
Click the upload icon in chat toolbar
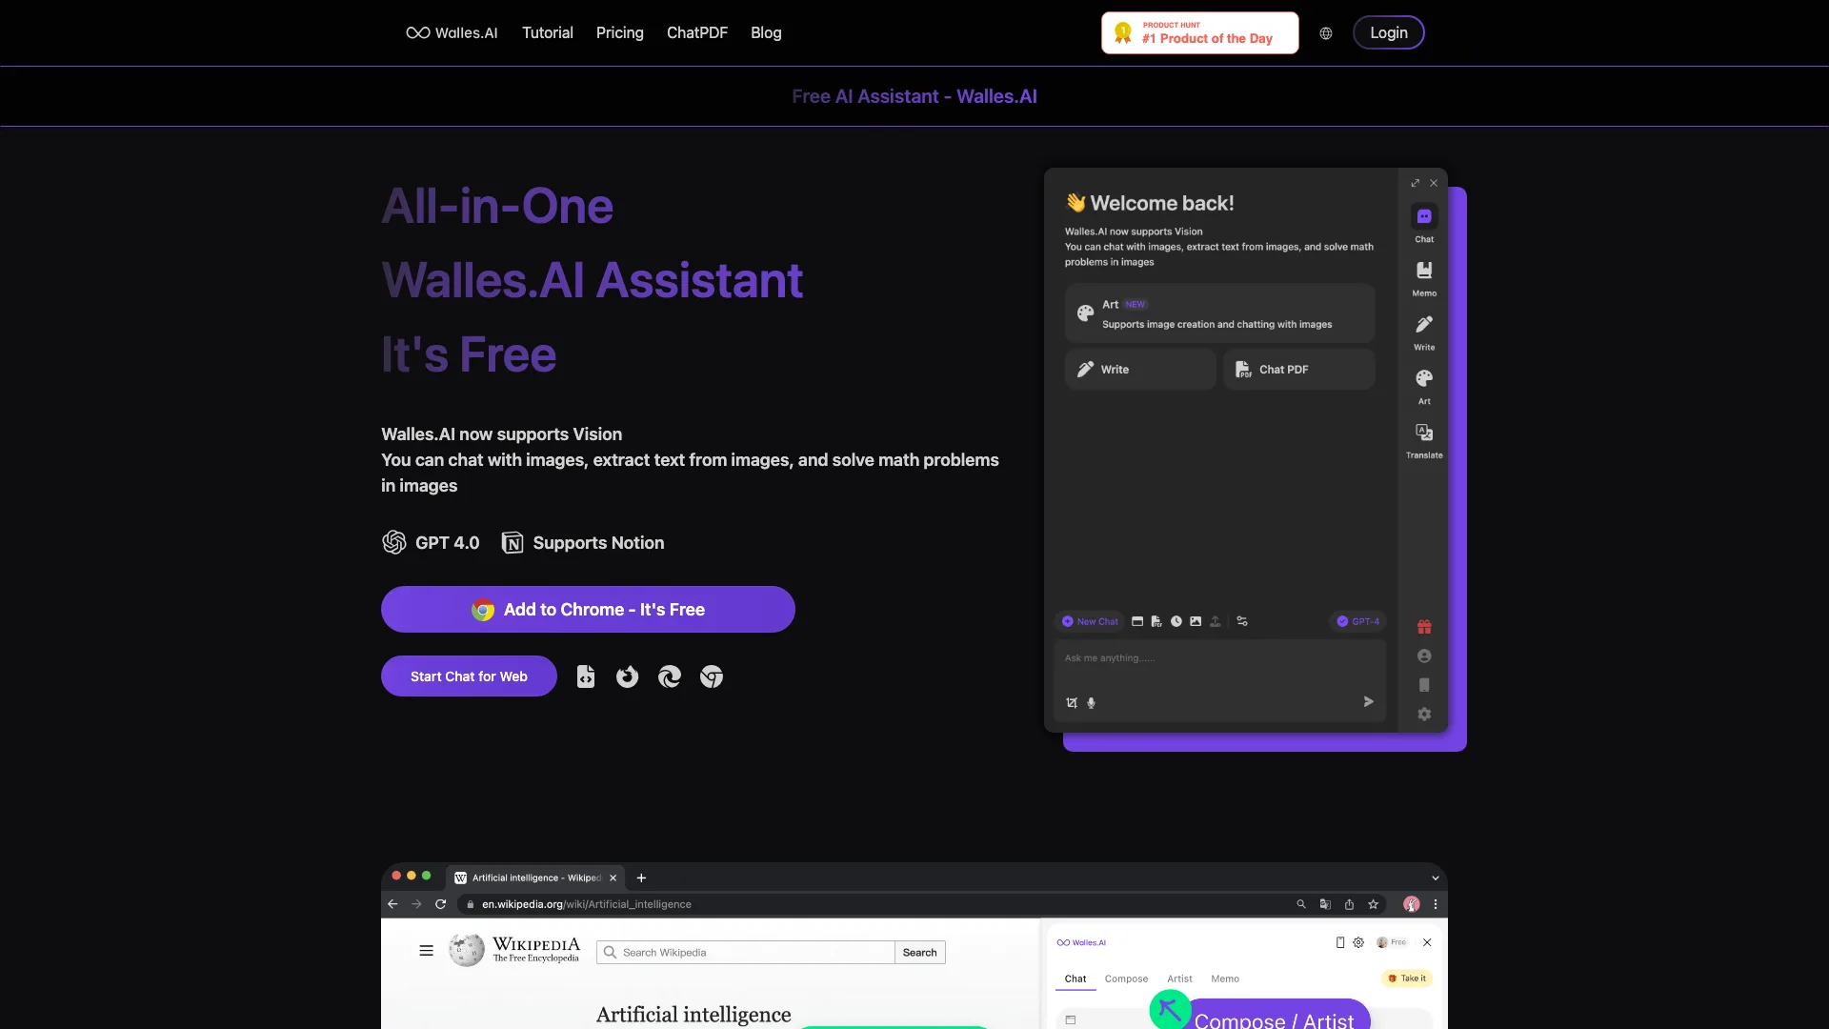click(1216, 621)
